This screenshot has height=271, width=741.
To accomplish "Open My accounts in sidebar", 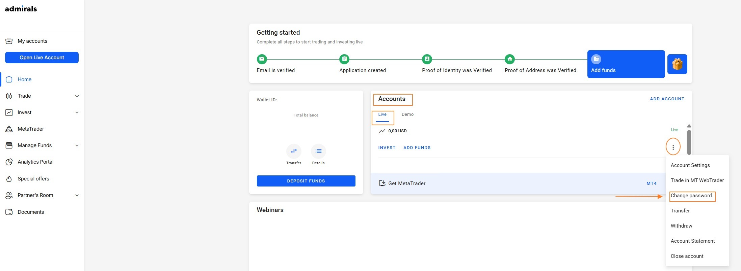I will tap(32, 41).
